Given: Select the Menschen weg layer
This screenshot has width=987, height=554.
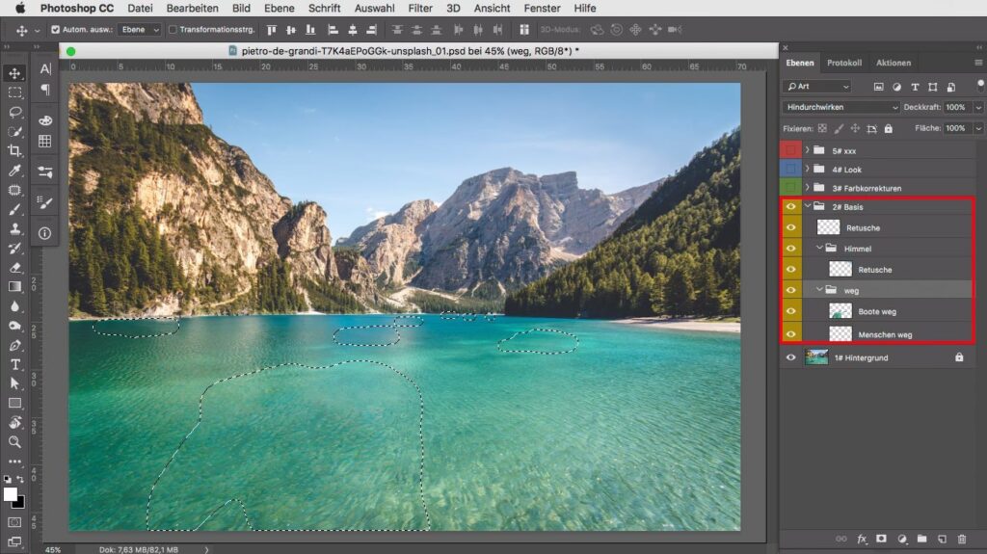Looking at the screenshot, I should (885, 334).
